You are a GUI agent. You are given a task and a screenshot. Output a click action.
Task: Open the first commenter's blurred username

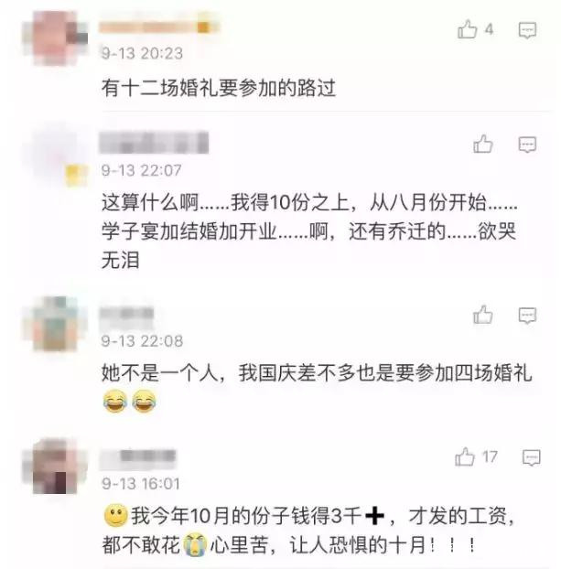tap(159, 27)
